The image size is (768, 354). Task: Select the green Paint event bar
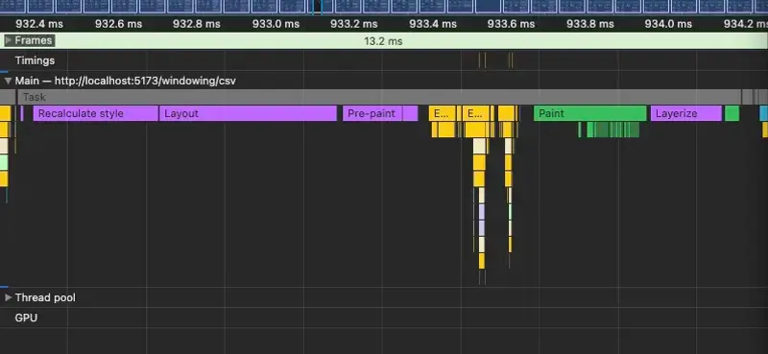tap(589, 113)
